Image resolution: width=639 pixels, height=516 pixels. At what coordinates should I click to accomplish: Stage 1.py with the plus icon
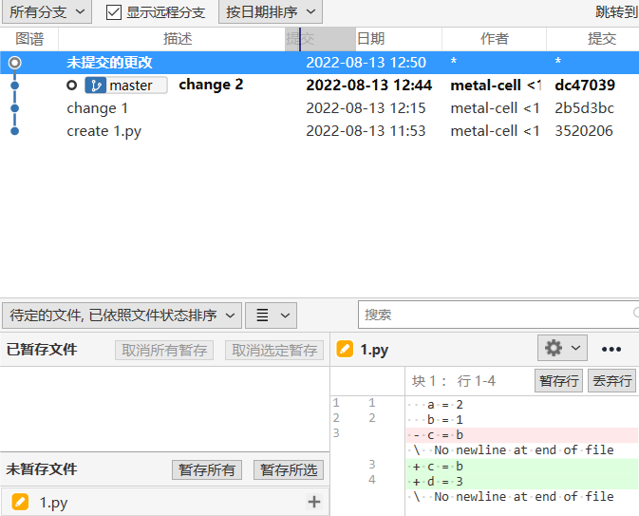(313, 502)
